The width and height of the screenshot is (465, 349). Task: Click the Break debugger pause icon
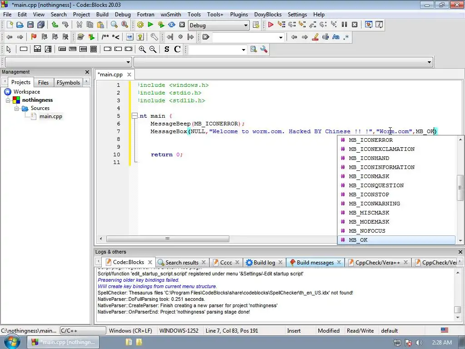(344, 25)
